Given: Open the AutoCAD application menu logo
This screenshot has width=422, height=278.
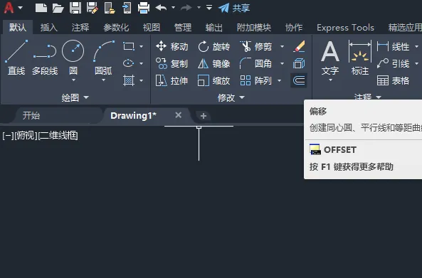Looking at the screenshot, I should pyautogui.click(x=9, y=7).
